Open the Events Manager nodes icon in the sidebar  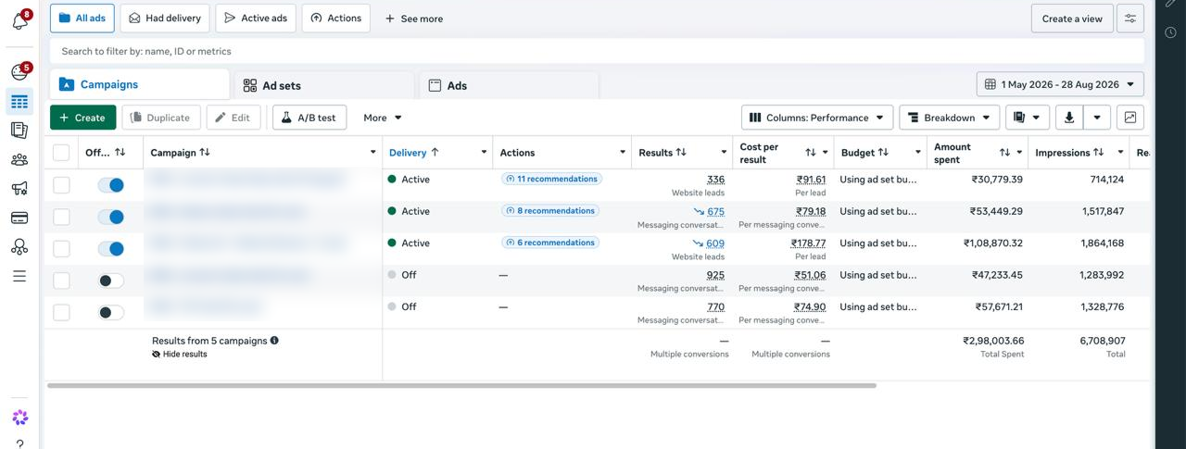pyautogui.click(x=19, y=247)
